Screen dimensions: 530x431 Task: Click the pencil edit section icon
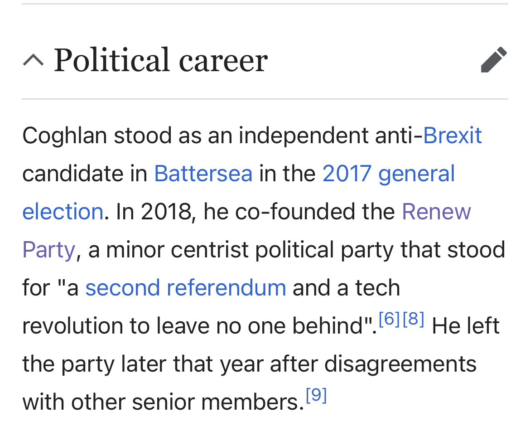tap(494, 59)
